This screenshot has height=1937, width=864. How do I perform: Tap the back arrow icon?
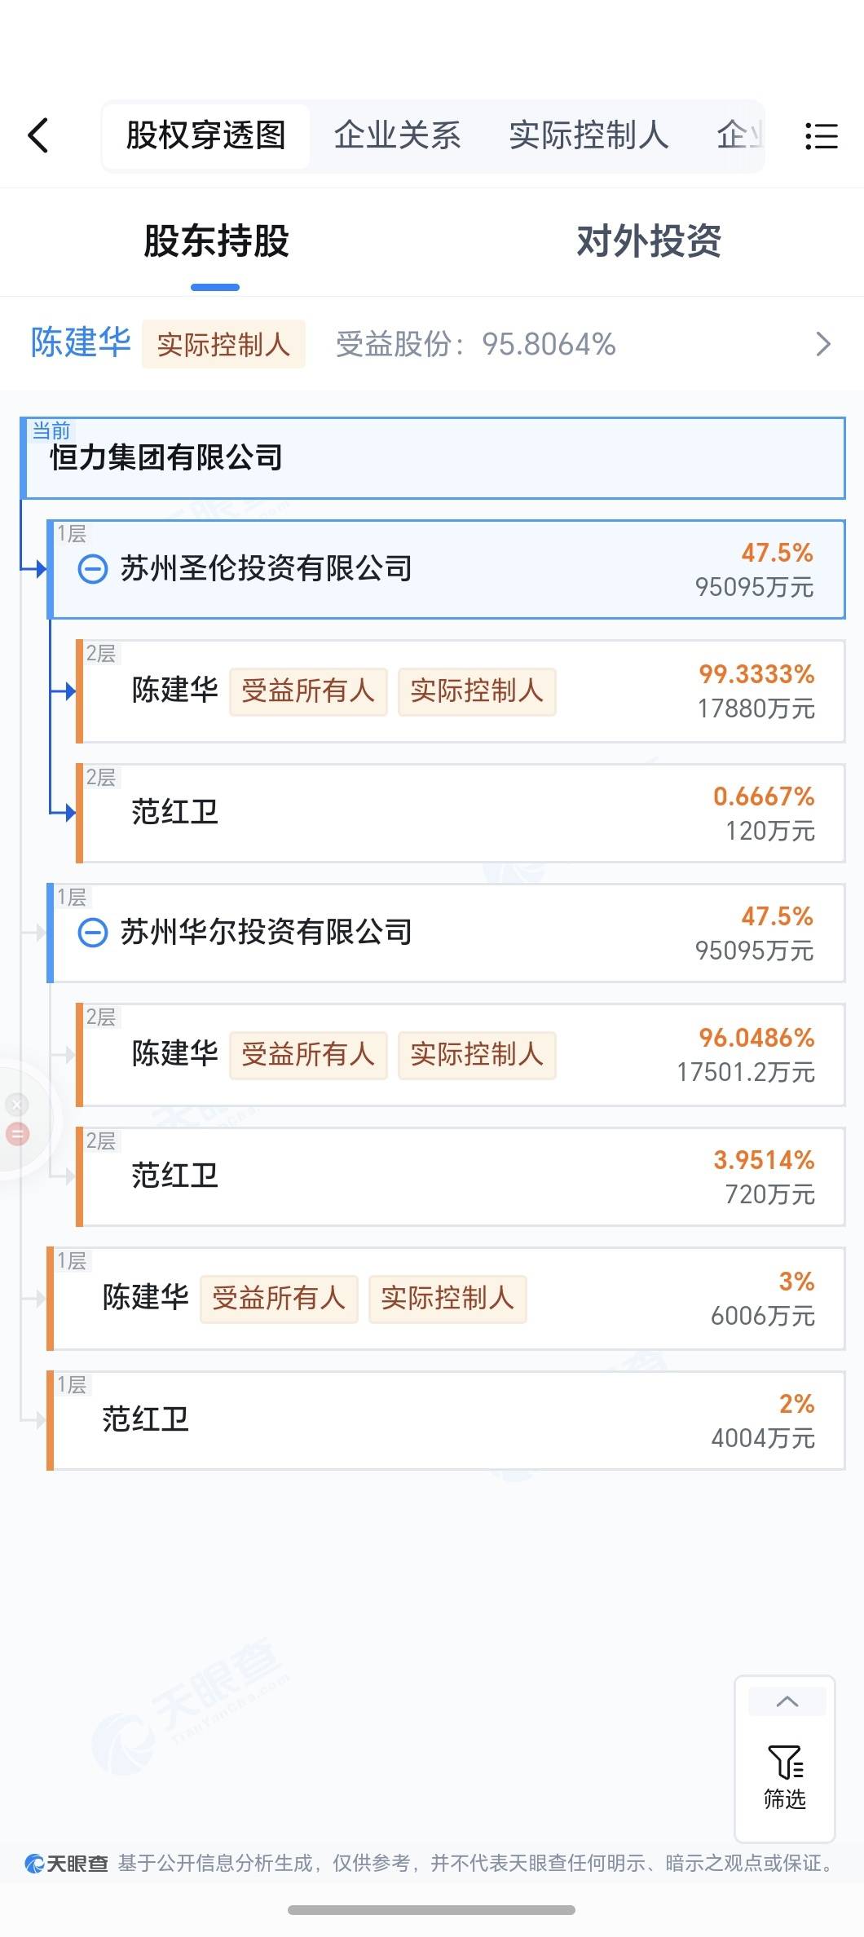(38, 135)
